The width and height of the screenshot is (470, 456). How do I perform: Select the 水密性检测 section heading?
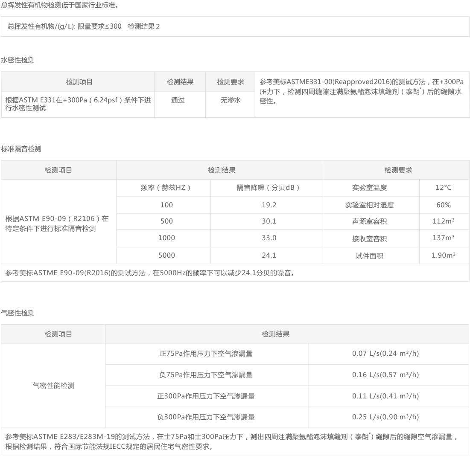click(x=18, y=60)
